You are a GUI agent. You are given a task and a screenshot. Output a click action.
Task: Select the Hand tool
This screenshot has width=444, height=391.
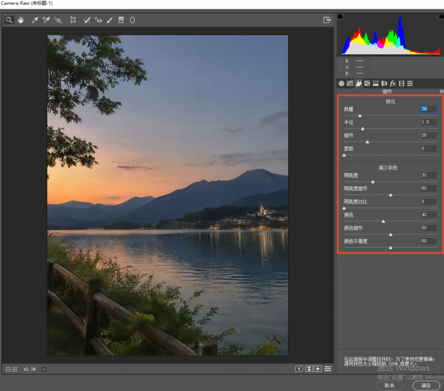point(20,20)
